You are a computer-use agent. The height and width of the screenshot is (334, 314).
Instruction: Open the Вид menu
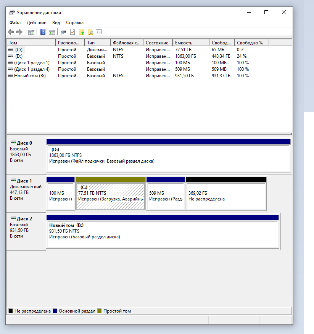tap(56, 23)
